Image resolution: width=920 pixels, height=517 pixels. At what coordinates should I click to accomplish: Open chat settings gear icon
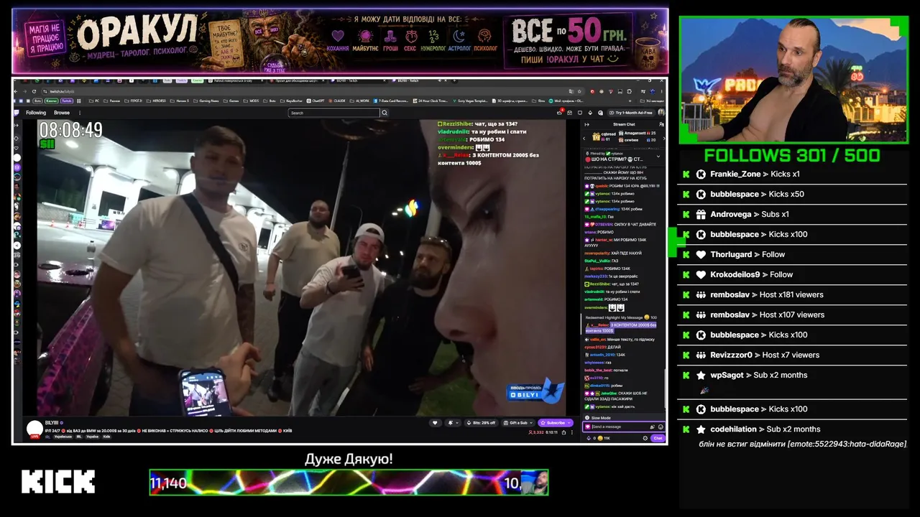click(x=644, y=438)
